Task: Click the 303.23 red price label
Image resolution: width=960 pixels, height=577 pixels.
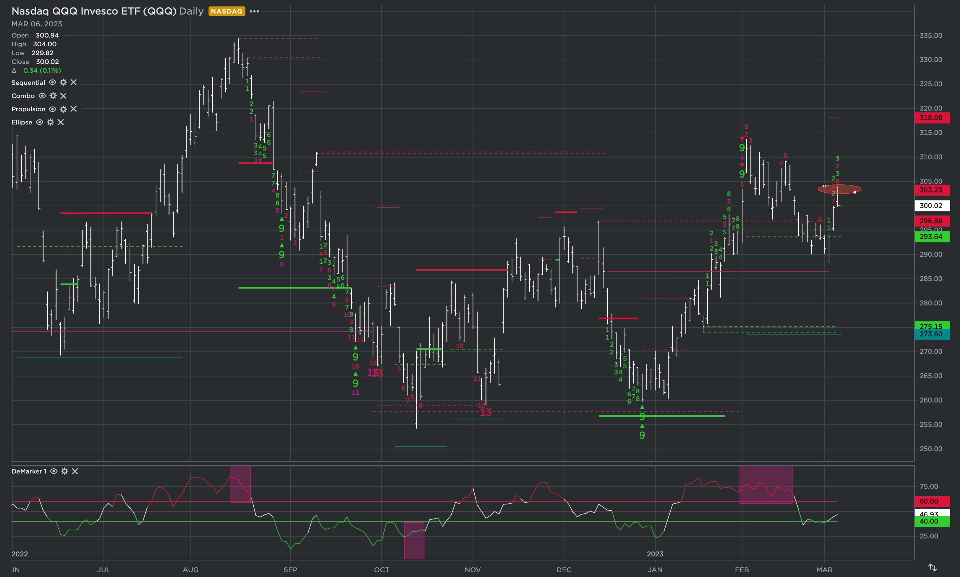Action: pyautogui.click(x=932, y=190)
